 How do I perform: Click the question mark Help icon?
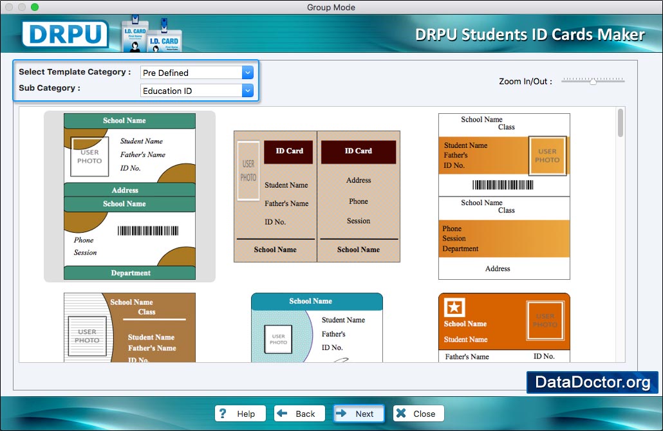pos(222,414)
